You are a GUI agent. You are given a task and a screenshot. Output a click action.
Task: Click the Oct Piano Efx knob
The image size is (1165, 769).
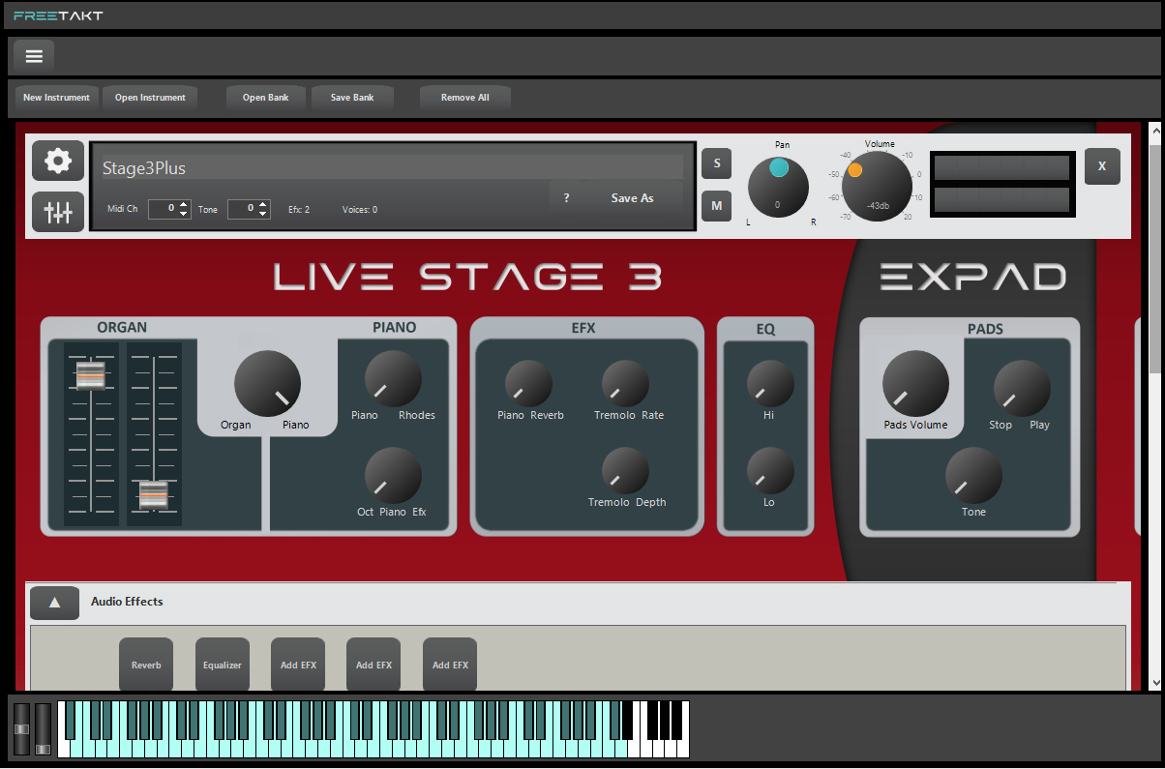click(393, 475)
